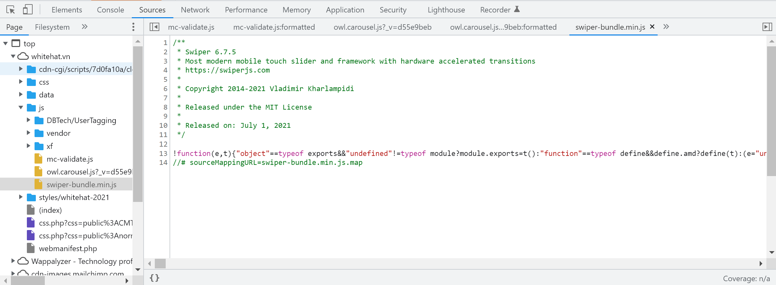Image resolution: width=776 pixels, height=285 pixels.
Task: Pretty print the code with braces icon
Action: click(154, 278)
